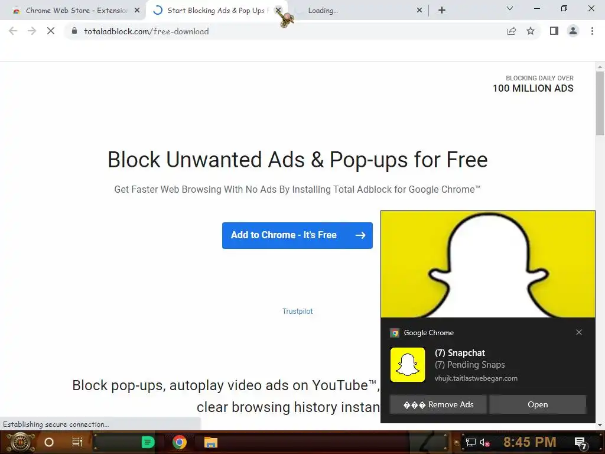This screenshot has height=454, width=605.
Task: Click the small Snapchat ghost icon
Action: pyautogui.click(x=408, y=365)
